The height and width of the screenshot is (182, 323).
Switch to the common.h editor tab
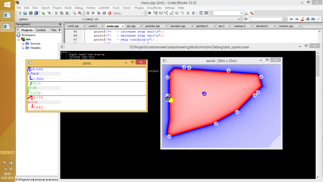239,26
